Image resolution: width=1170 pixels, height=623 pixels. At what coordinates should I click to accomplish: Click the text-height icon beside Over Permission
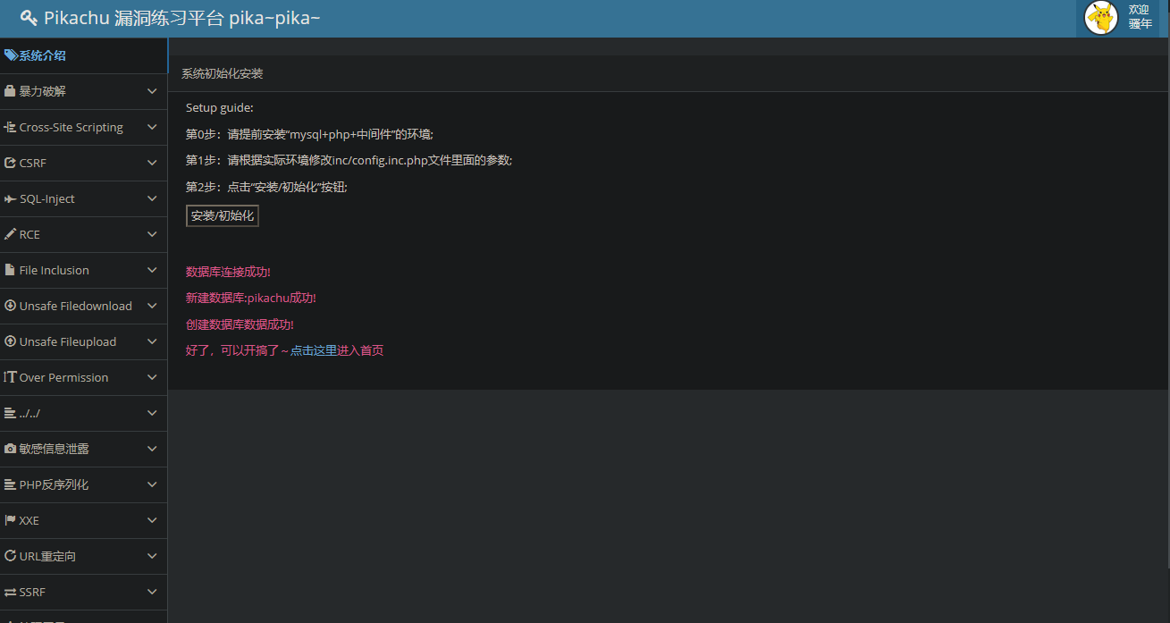tap(10, 377)
